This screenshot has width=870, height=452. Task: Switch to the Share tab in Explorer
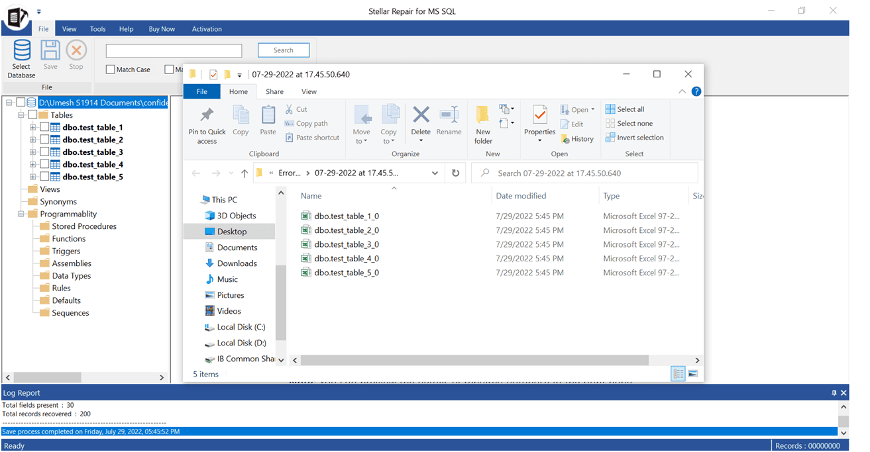coord(274,91)
